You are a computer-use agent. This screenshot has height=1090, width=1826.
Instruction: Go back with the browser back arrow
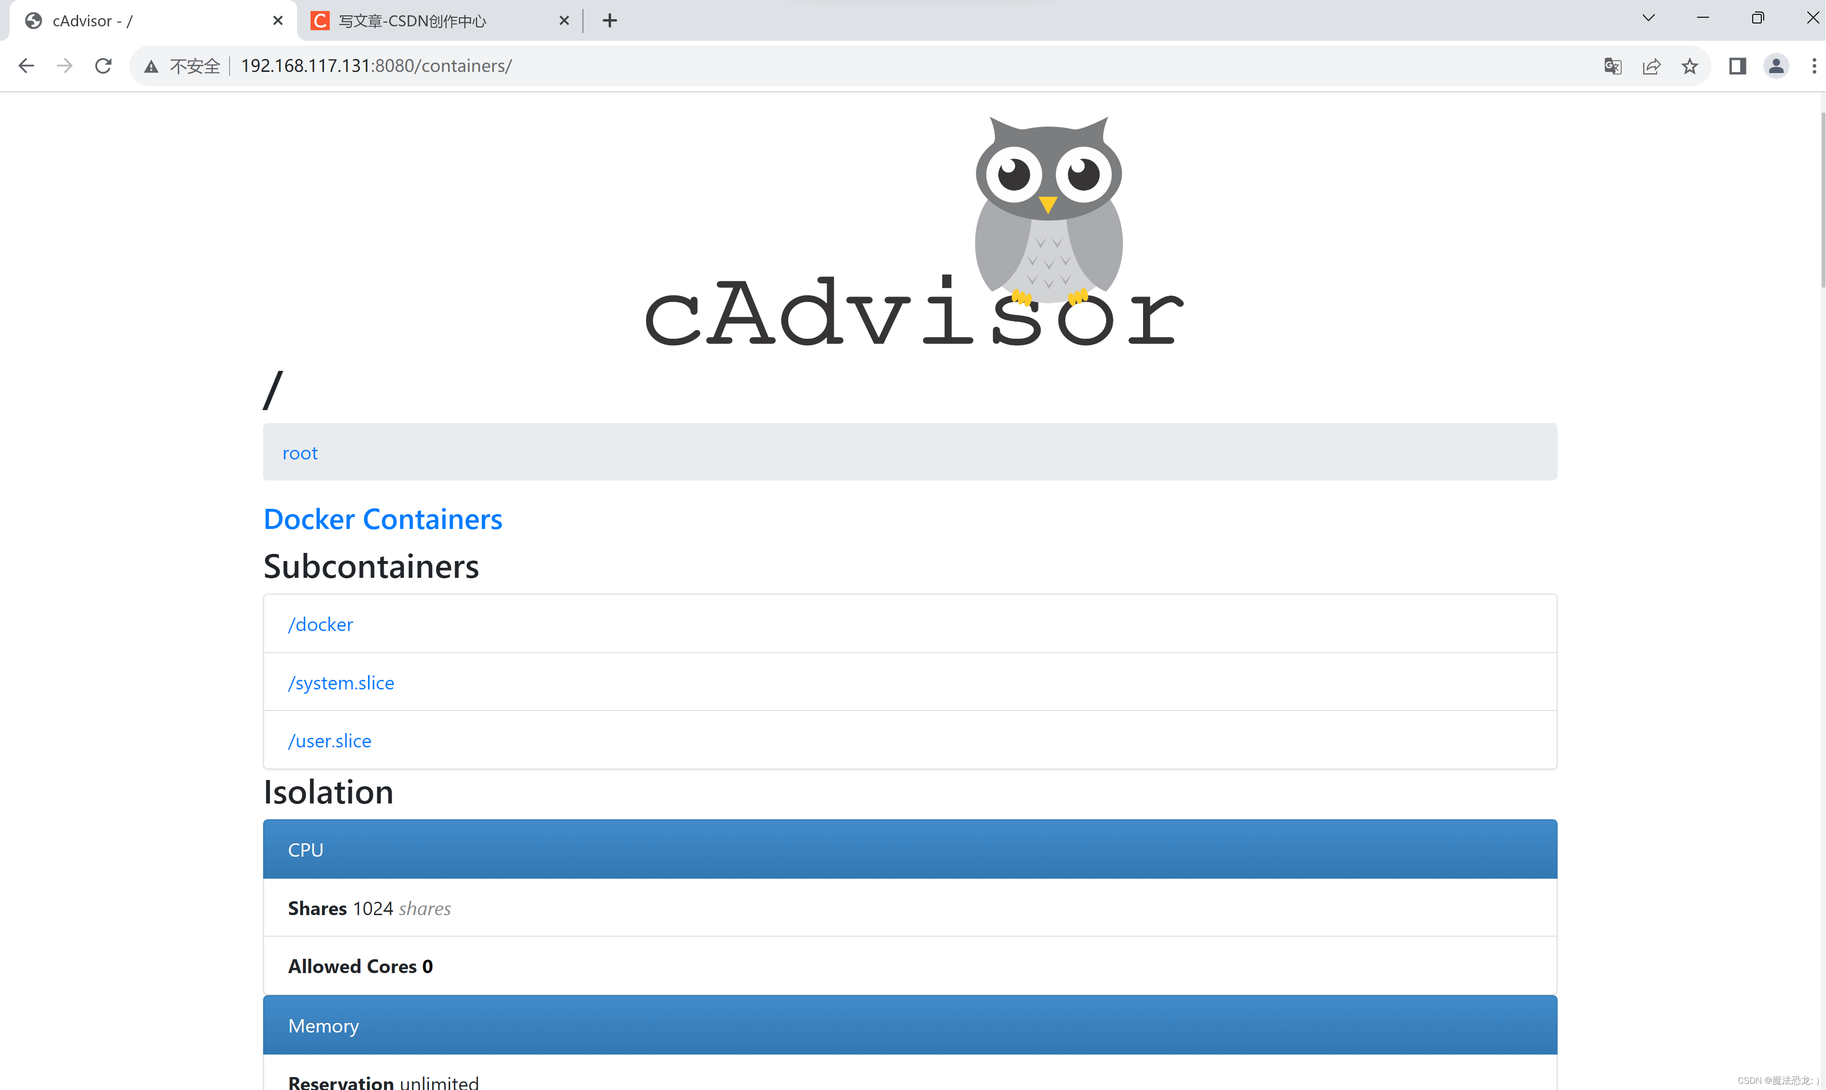(x=26, y=66)
